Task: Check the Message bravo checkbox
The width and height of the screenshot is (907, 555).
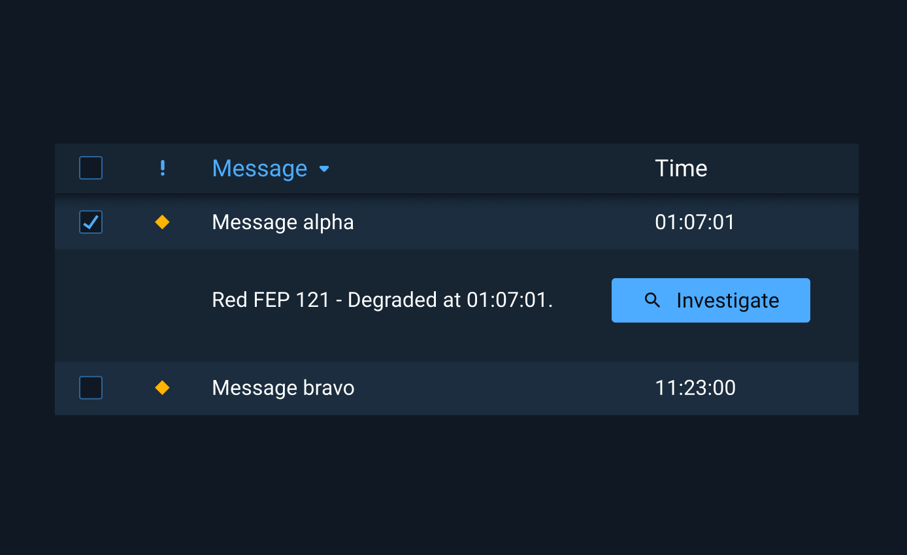Action: point(91,388)
